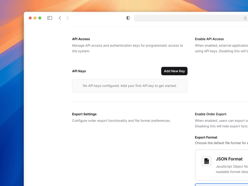Screen dimensions: 248x186
Task: Reload the page with the refresh icon
Action: 245,18
